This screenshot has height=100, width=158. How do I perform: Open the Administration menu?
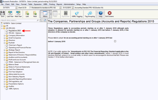pos(69,4)
